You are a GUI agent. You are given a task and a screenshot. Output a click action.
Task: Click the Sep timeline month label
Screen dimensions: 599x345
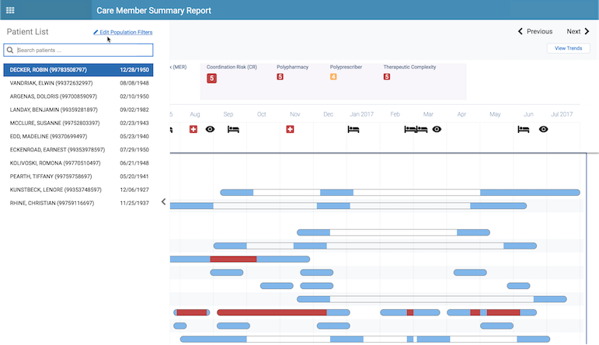coord(228,114)
